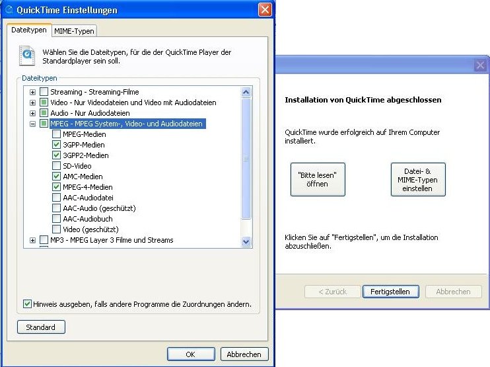Open the "Bitte lesen" file in the installer
This screenshot has height=367, width=490.
318,179
